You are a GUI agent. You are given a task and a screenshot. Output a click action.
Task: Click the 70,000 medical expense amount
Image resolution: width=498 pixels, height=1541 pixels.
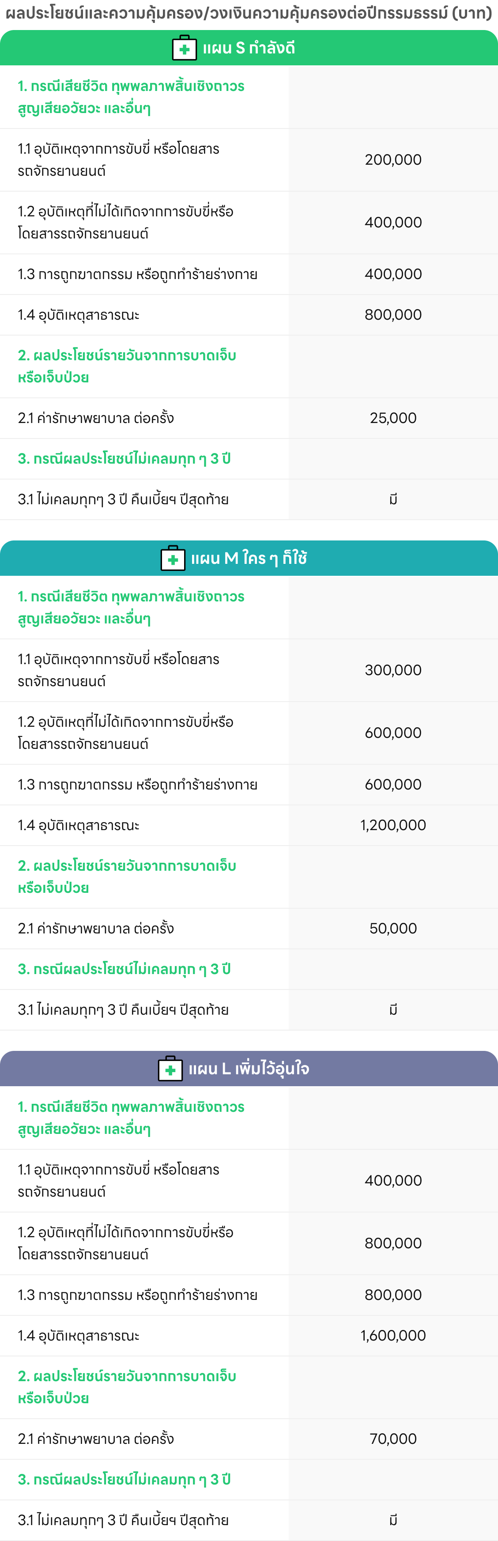[393, 1439]
